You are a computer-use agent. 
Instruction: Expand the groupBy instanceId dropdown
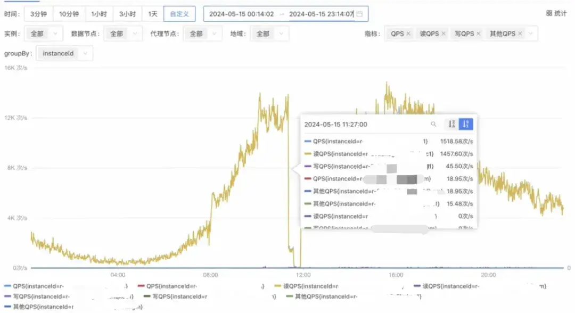[64, 54]
